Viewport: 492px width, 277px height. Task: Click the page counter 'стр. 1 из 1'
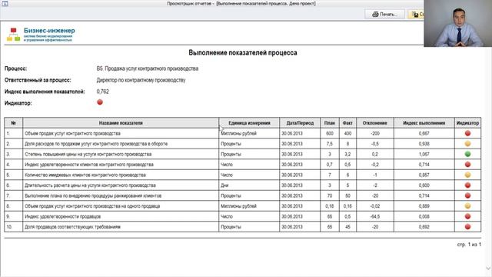[469, 244]
